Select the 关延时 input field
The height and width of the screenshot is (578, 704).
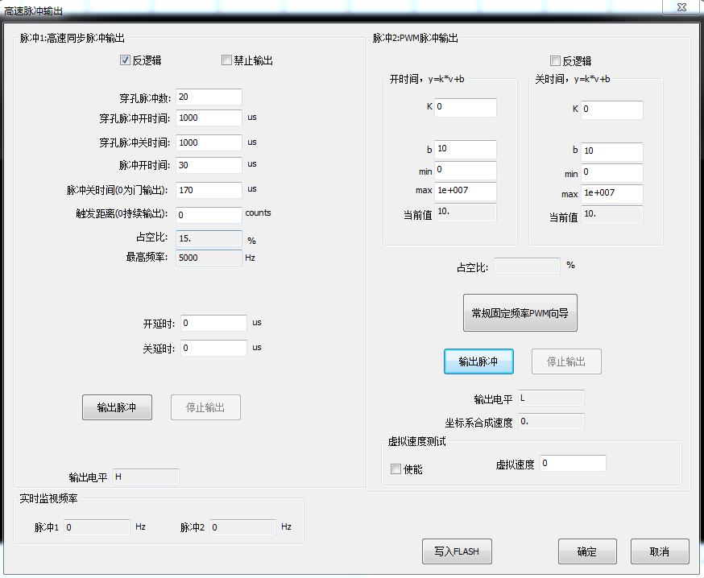213,348
